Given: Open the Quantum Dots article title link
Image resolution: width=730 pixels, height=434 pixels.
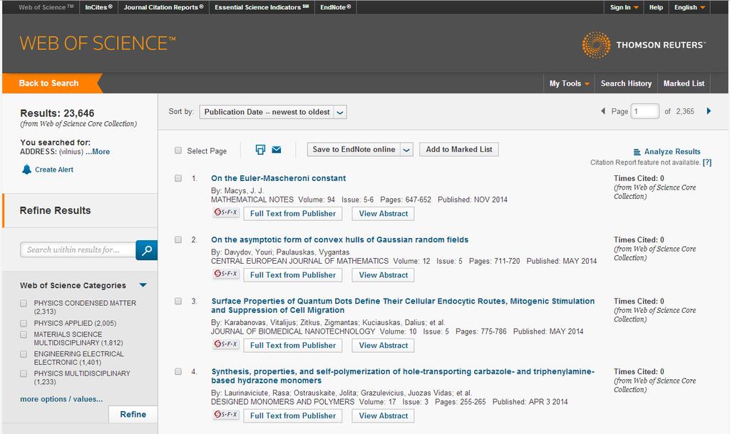Looking at the screenshot, I should (403, 306).
